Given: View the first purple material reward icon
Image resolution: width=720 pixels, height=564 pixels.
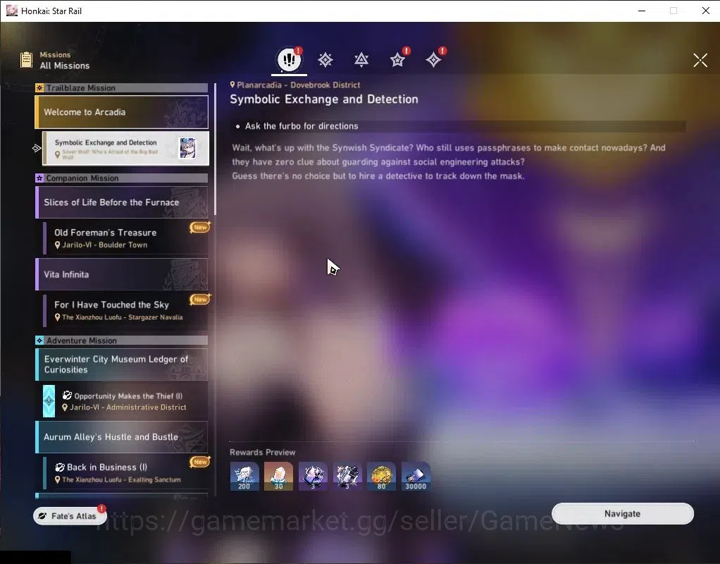Looking at the screenshot, I should [313, 476].
